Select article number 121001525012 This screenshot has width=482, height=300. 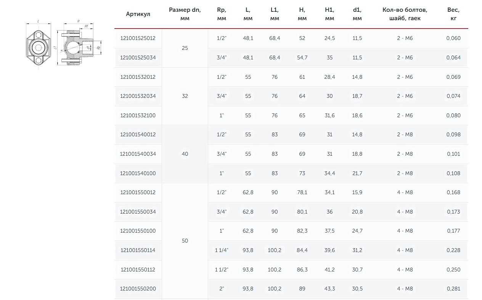pos(138,38)
